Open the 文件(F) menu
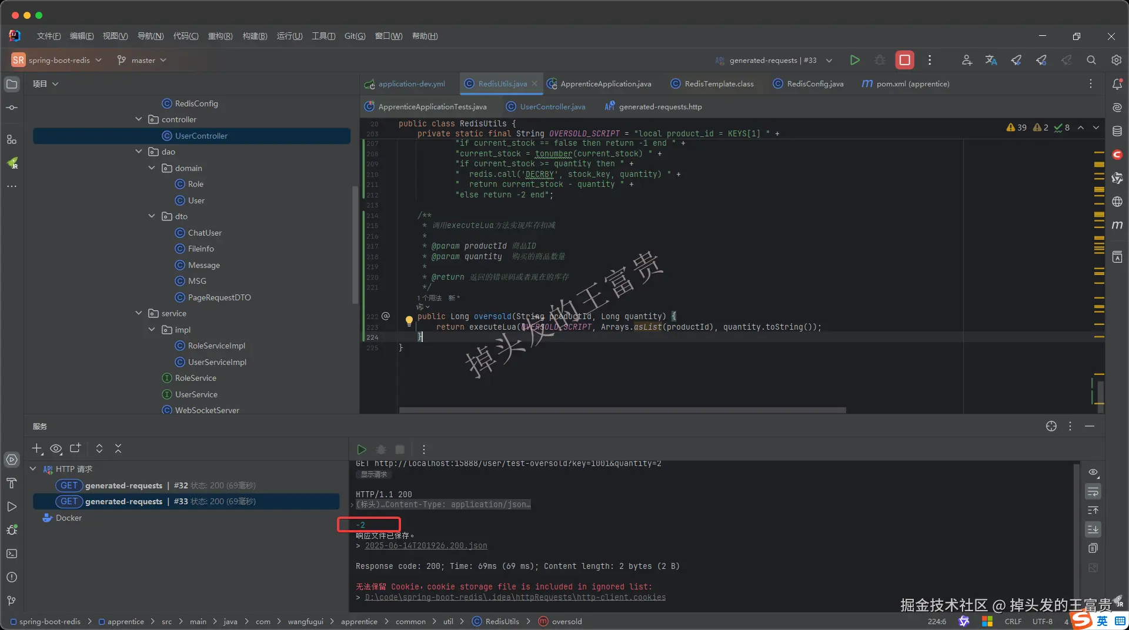The image size is (1129, 630). [49, 36]
